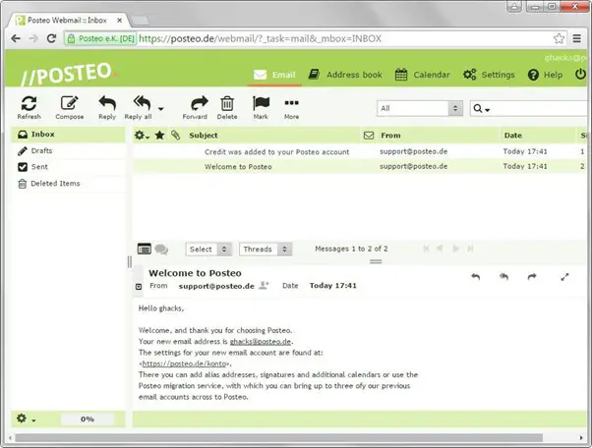Go to next page of messages
The image size is (592, 448).
click(455, 249)
